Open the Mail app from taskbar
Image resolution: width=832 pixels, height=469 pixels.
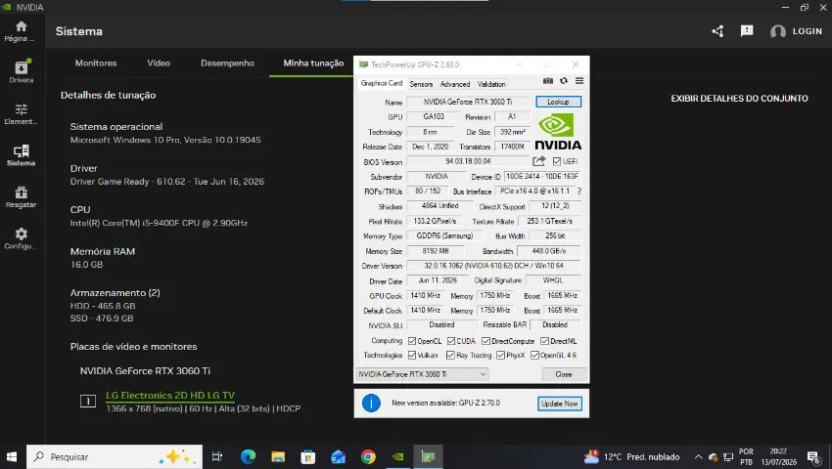[x=338, y=457]
